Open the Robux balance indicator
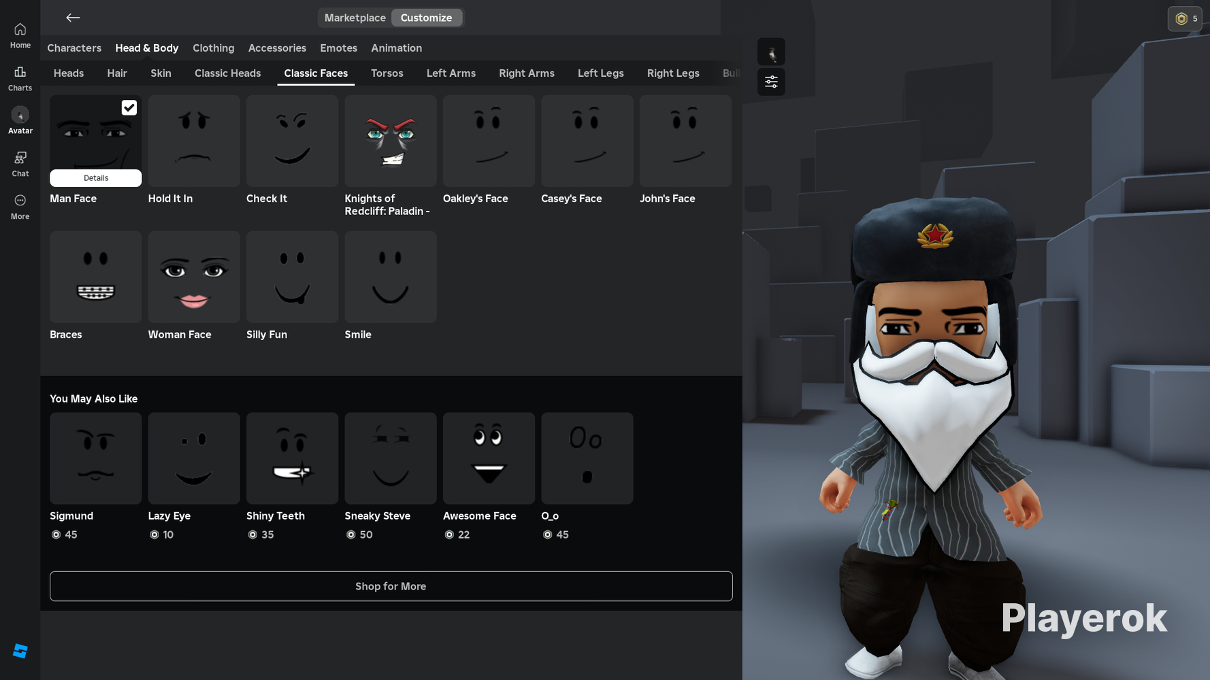Image resolution: width=1210 pixels, height=680 pixels. point(1185,19)
